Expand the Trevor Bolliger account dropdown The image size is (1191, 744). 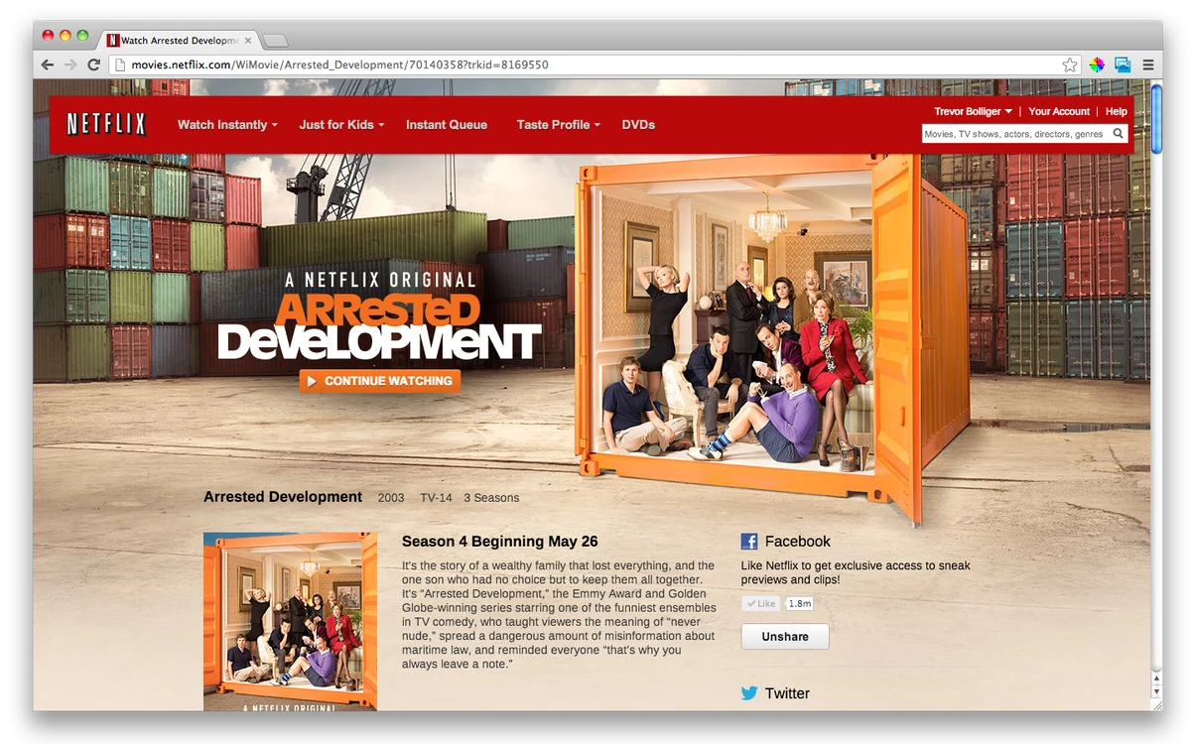click(971, 111)
